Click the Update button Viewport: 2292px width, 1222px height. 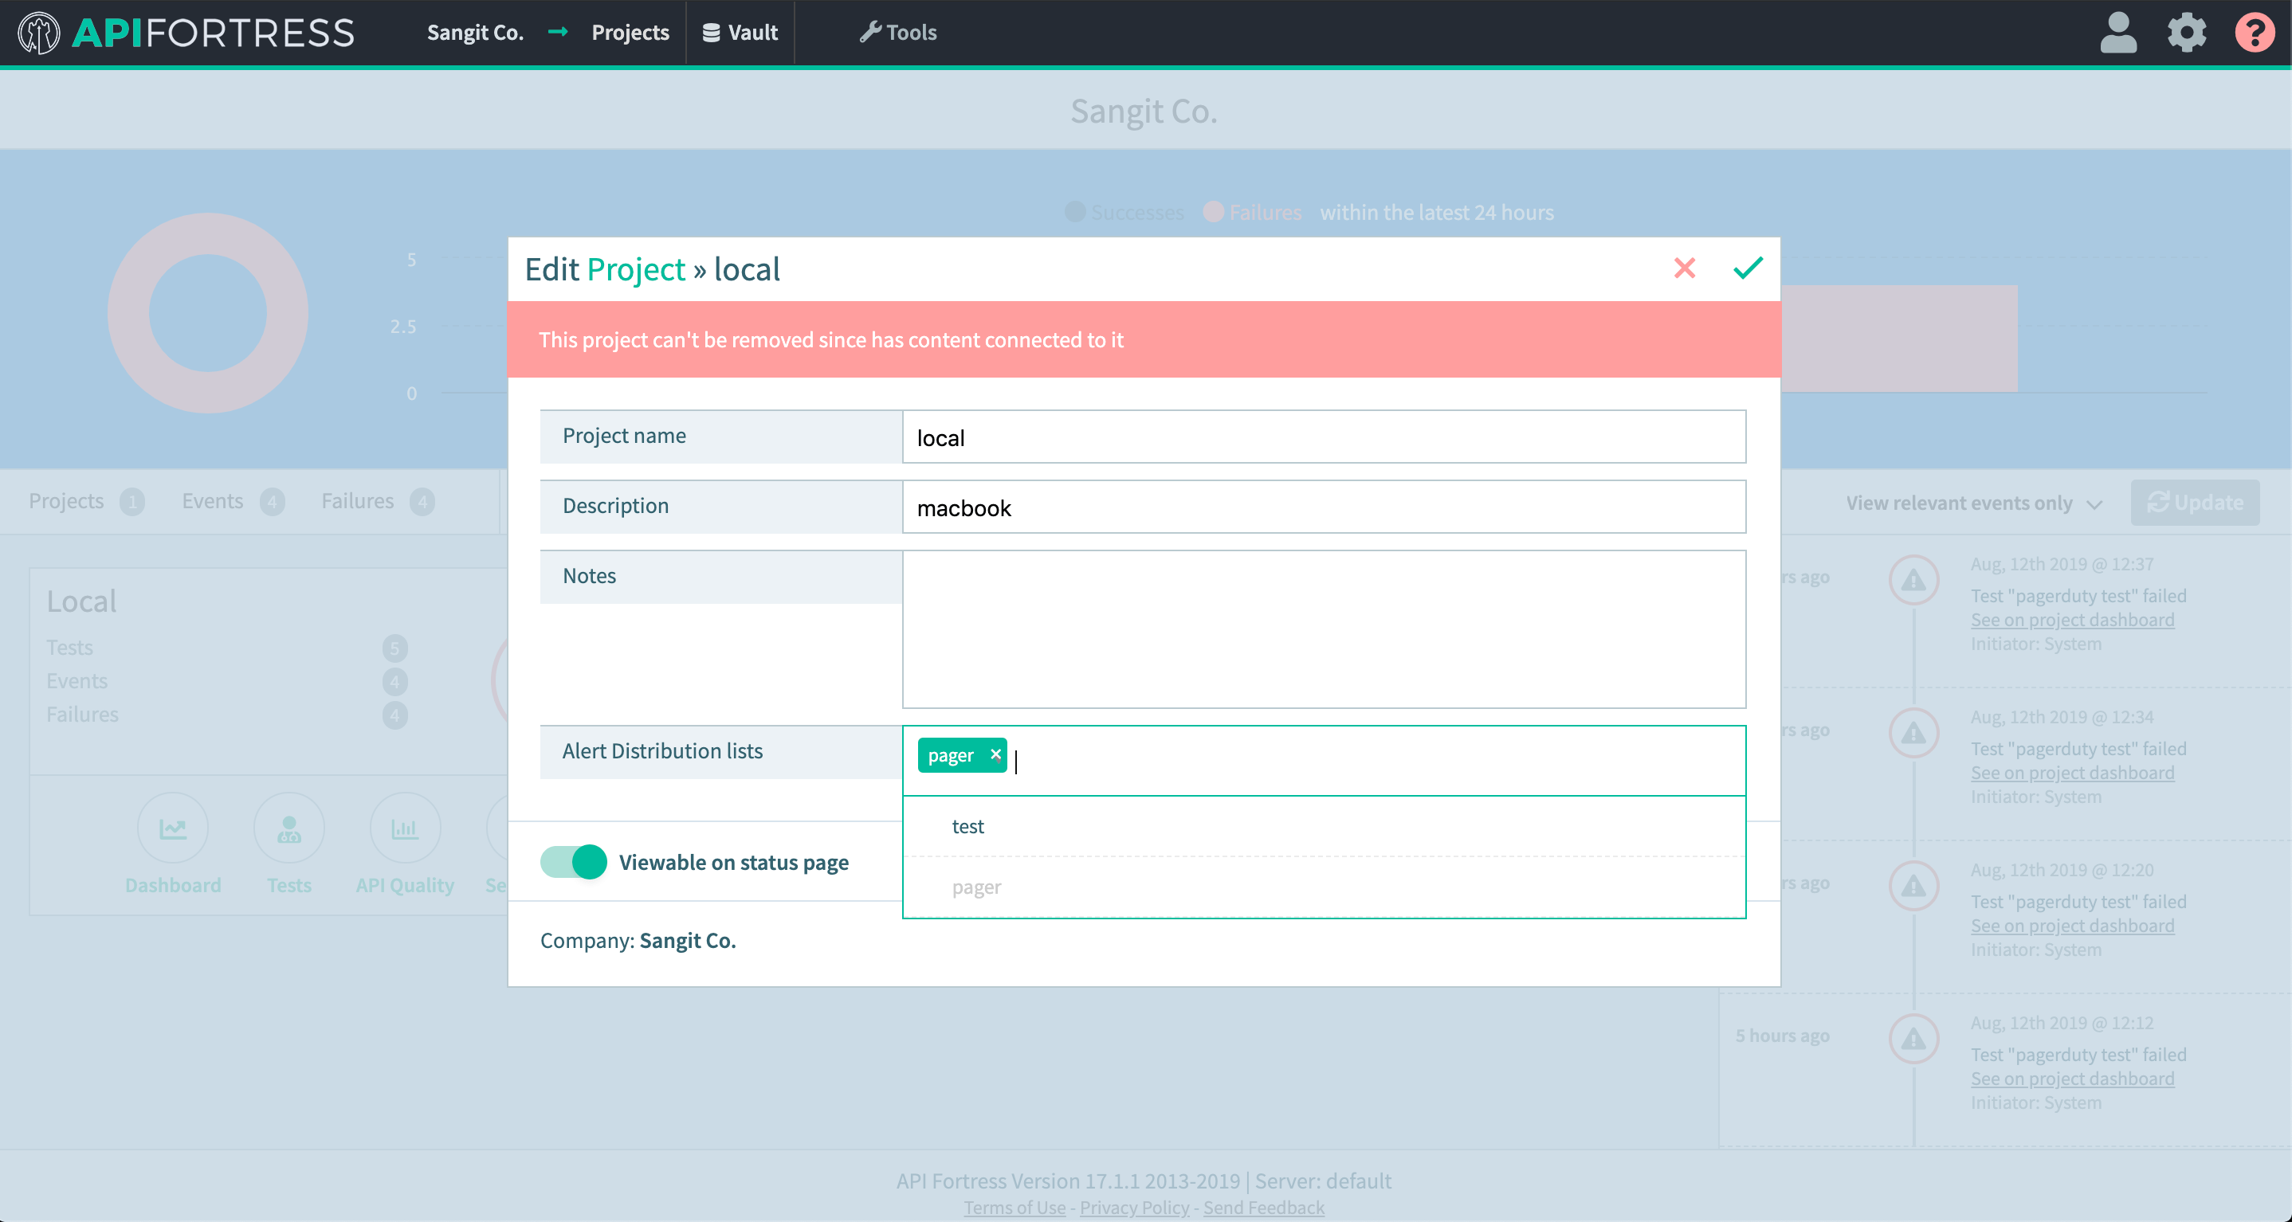click(x=2194, y=503)
